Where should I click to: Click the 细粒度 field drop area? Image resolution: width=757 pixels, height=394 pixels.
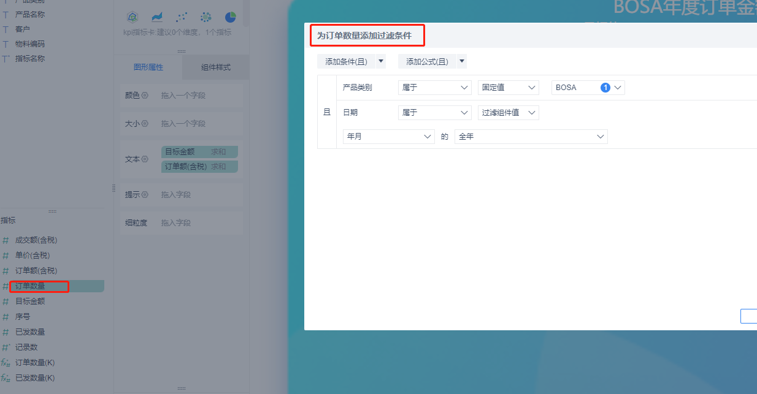pyautogui.click(x=199, y=223)
